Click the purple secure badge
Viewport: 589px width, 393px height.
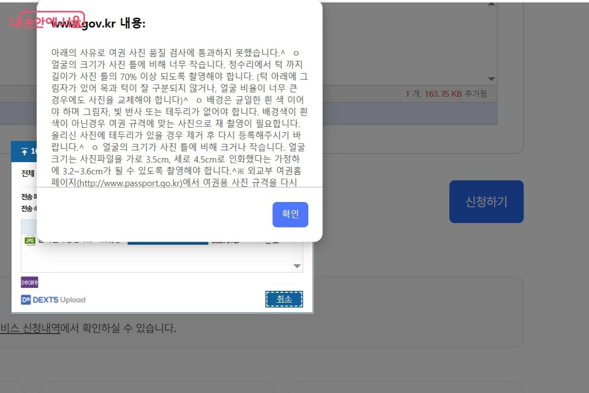click(x=29, y=281)
